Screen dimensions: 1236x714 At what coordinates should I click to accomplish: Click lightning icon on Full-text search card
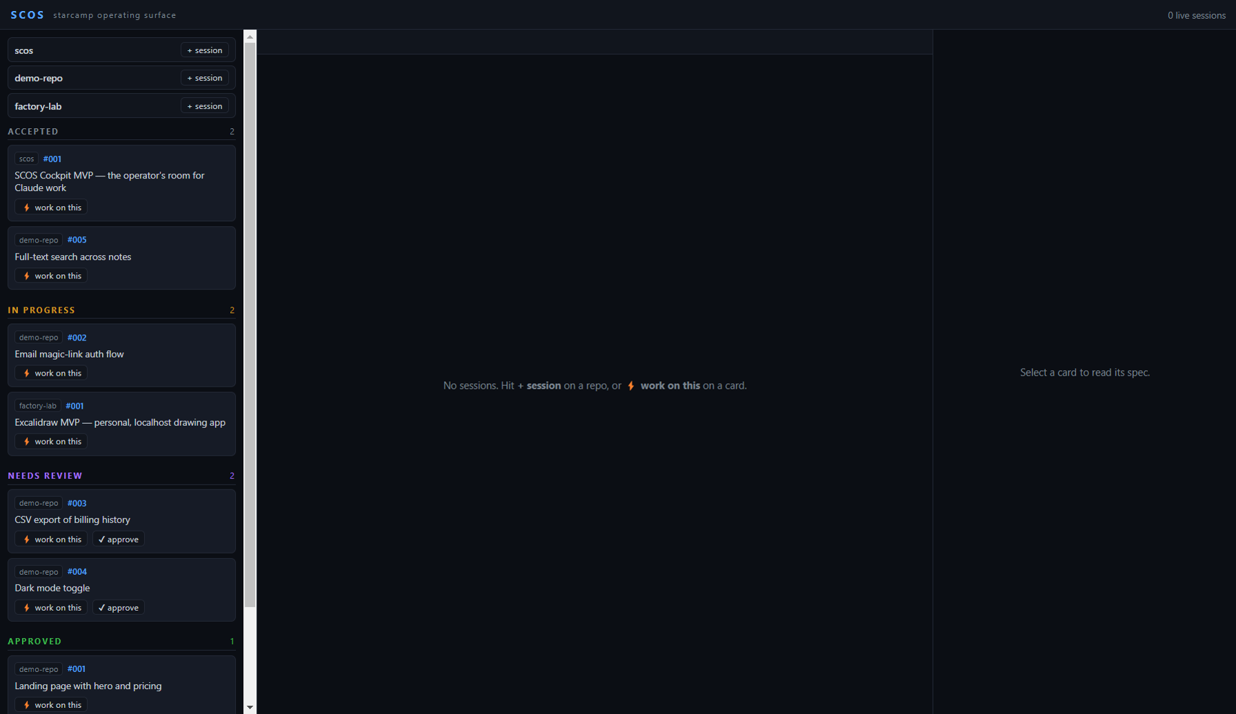pos(27,276)
